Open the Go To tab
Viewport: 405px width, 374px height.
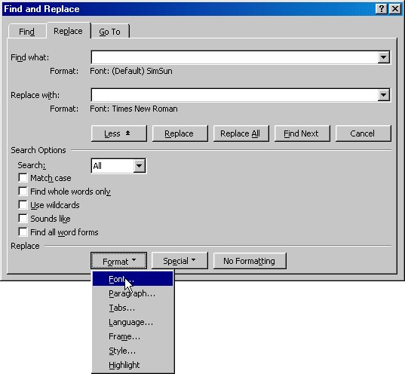[x=110, y=32]
